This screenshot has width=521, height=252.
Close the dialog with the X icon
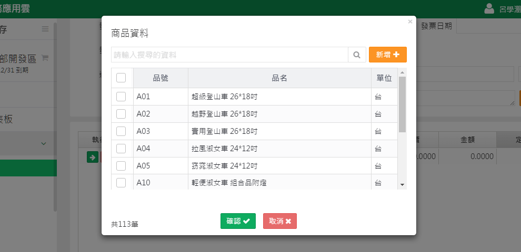pos(410,22)
